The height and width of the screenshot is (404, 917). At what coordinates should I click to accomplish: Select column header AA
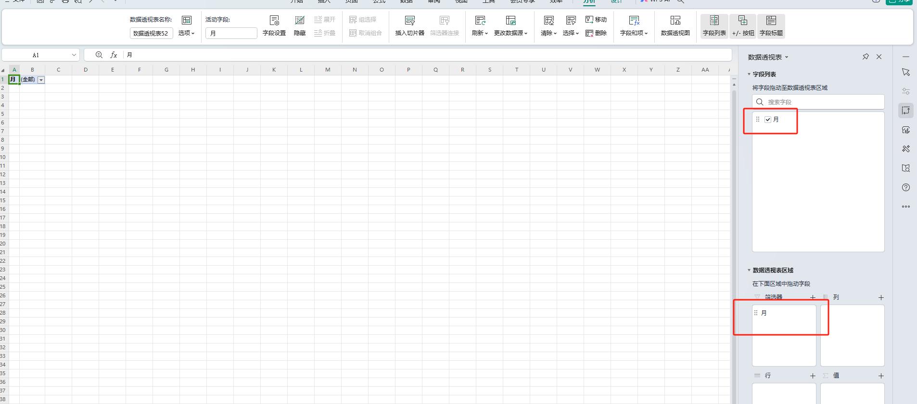click(705, 70)
